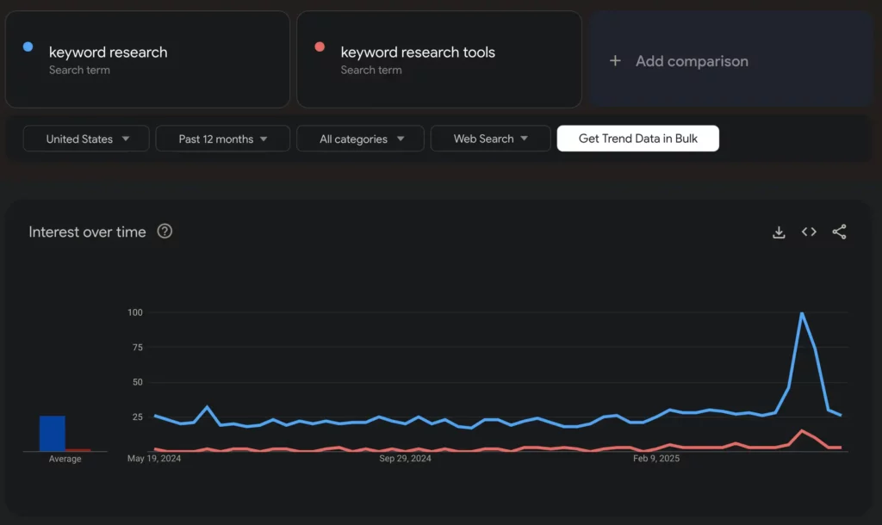This screenshot has width=882, height=525.
Task: Expand the Past 12 months time range
Action: [x=223, y=139]
